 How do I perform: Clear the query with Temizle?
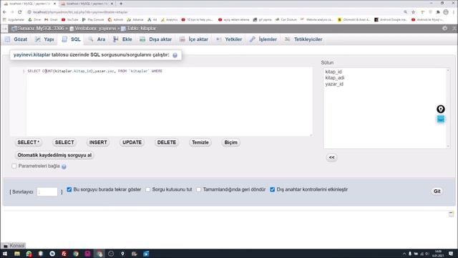(200, 143)
